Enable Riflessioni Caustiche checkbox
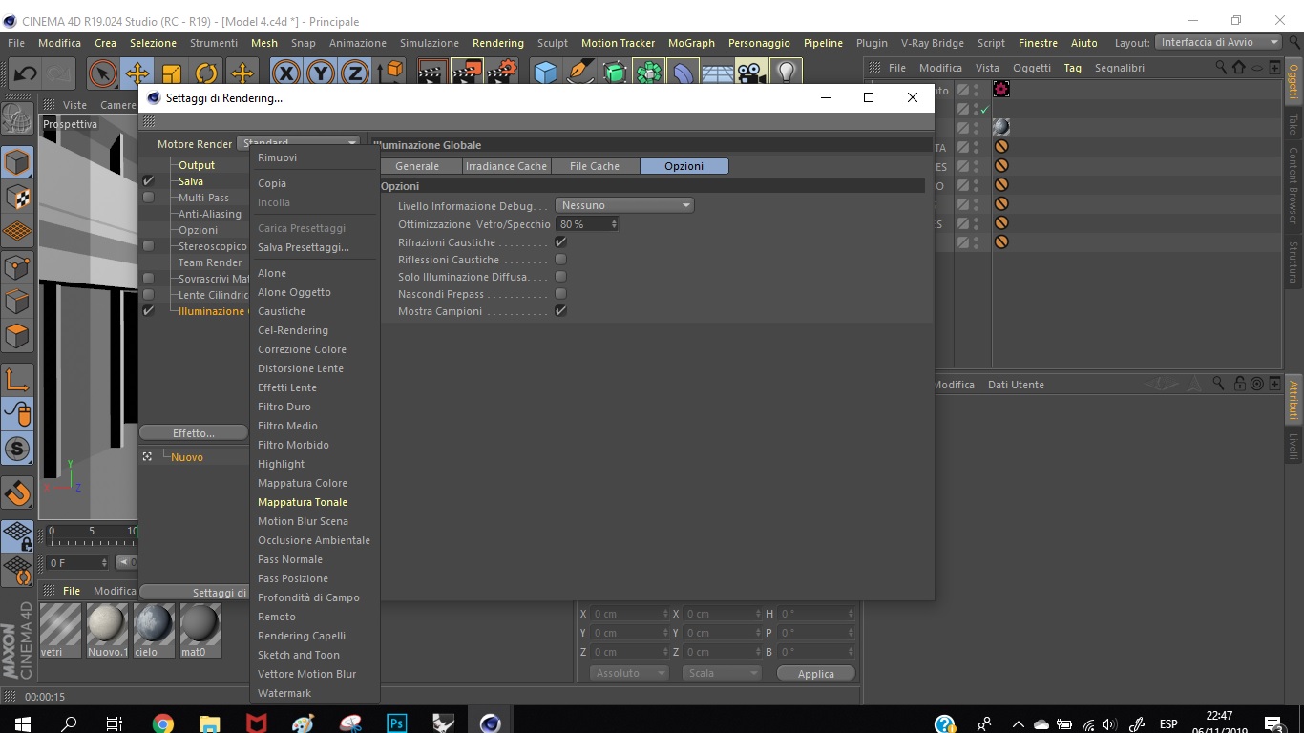This screenshot has height=733, width=1304. 561,260
